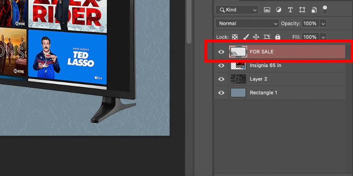Click the lock position move icon
This screenshot has width=353, height=176.
click(x=256, y=37)
